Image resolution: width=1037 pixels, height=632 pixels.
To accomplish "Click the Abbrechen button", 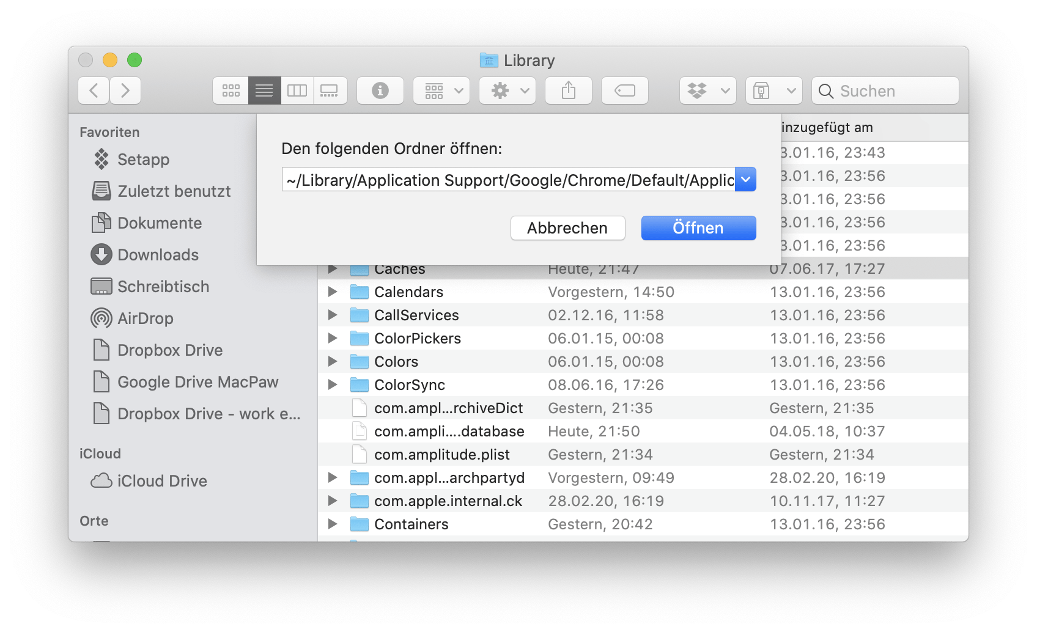I will (x=568, y=228).
